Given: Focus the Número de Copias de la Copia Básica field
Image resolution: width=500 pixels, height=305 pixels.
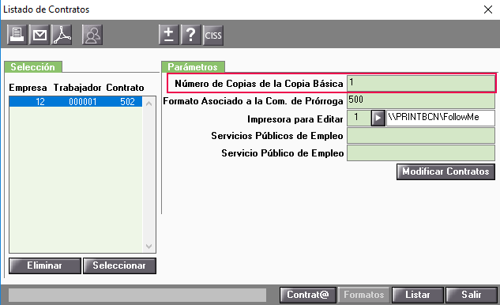Looking at the screenshot, I should (x=420, y=83).
